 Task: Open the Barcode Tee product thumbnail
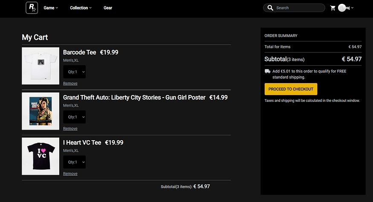(x=40, y=66)
